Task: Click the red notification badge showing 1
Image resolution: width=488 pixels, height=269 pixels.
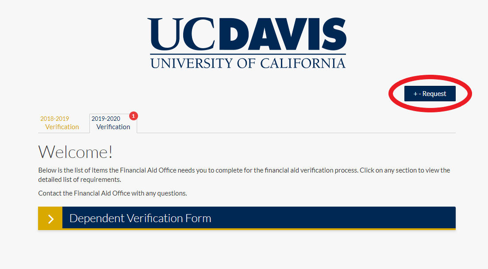Action: (134, 116)
